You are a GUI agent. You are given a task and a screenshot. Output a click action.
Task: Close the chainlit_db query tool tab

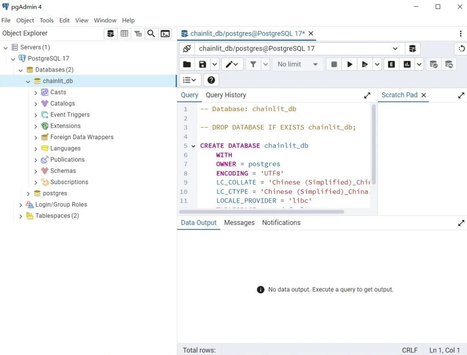pyautogui.click(x=311, y=34)
